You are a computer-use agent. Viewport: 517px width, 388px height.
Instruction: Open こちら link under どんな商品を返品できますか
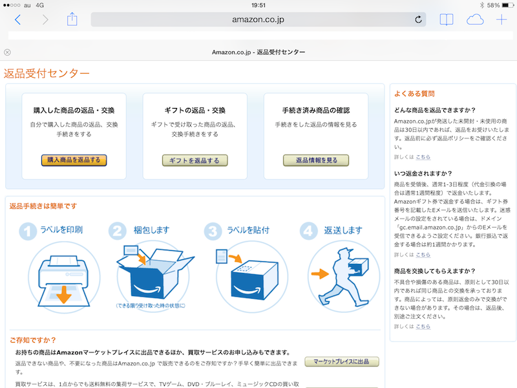(423, 157)
